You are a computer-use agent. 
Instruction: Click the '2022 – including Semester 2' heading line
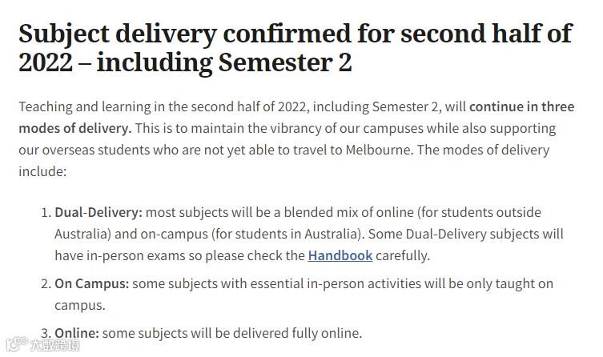185,62
